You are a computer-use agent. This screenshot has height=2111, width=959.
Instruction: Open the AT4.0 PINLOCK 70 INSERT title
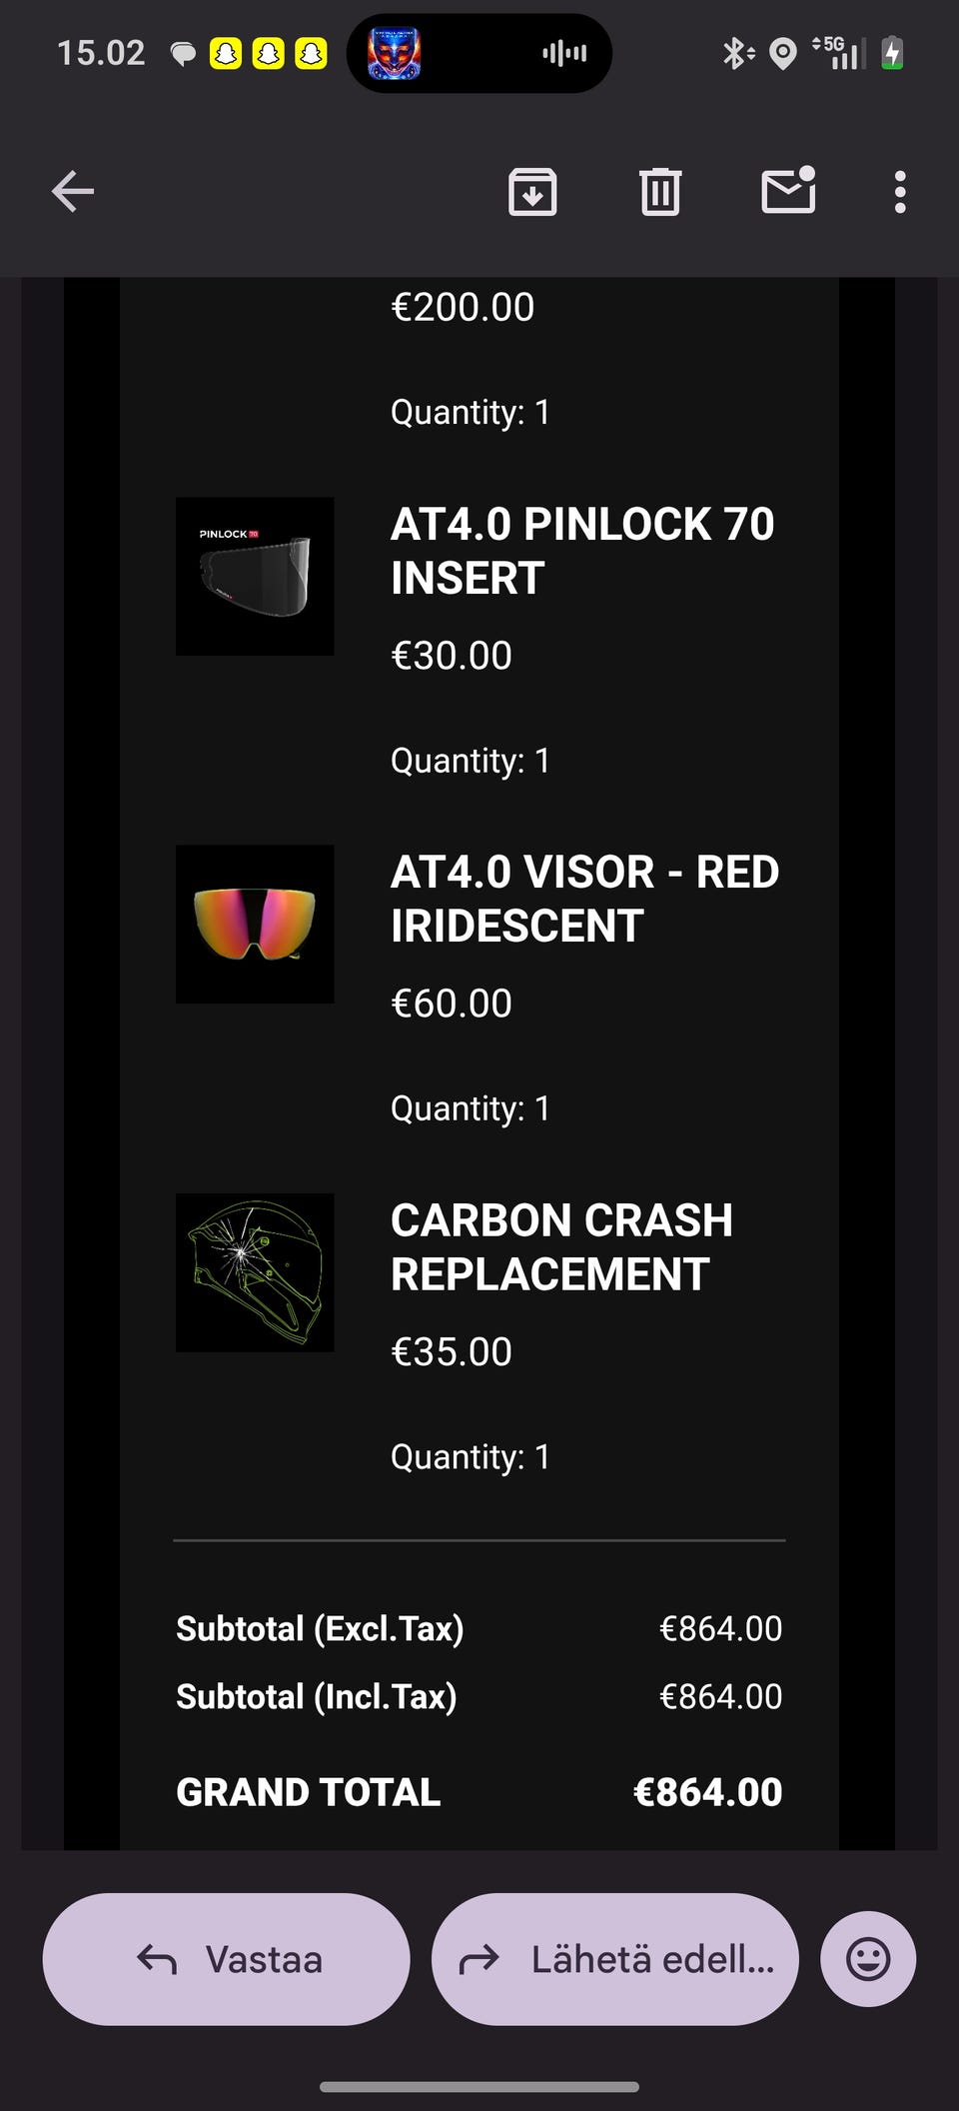(x=582, y=551)
